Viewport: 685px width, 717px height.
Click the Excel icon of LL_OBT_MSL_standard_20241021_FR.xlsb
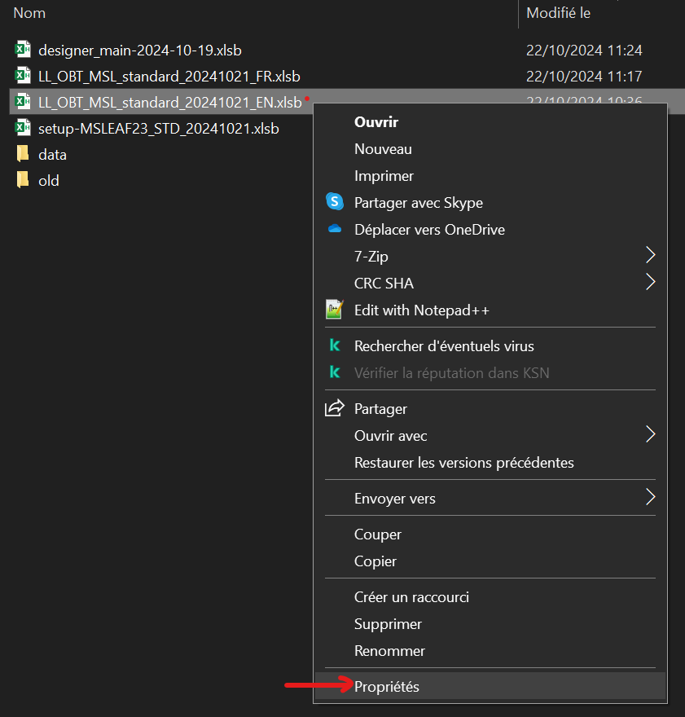coord(23,76)
